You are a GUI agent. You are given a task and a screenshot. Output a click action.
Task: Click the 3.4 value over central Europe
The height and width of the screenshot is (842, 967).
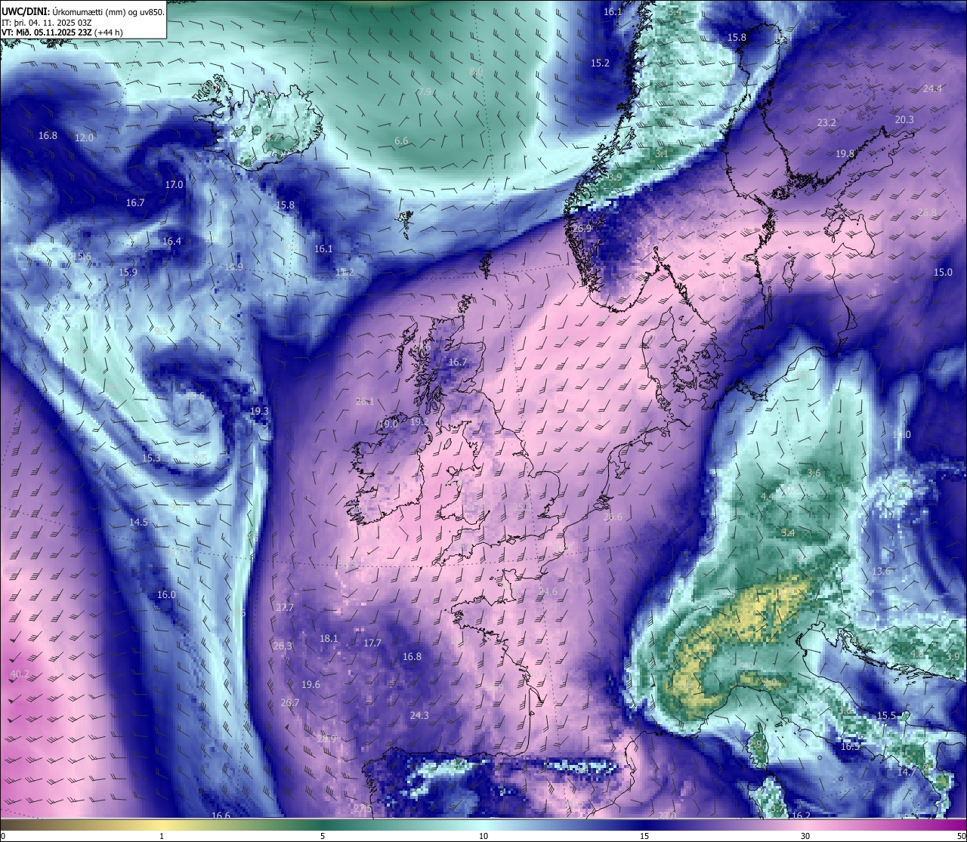tap(788, 533)
